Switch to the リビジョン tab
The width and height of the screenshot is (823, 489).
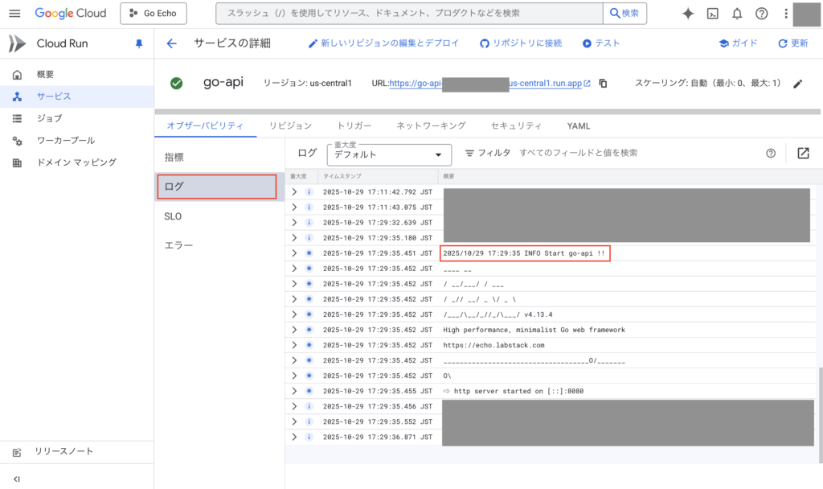pyautogui.click(x=290, y=125)
